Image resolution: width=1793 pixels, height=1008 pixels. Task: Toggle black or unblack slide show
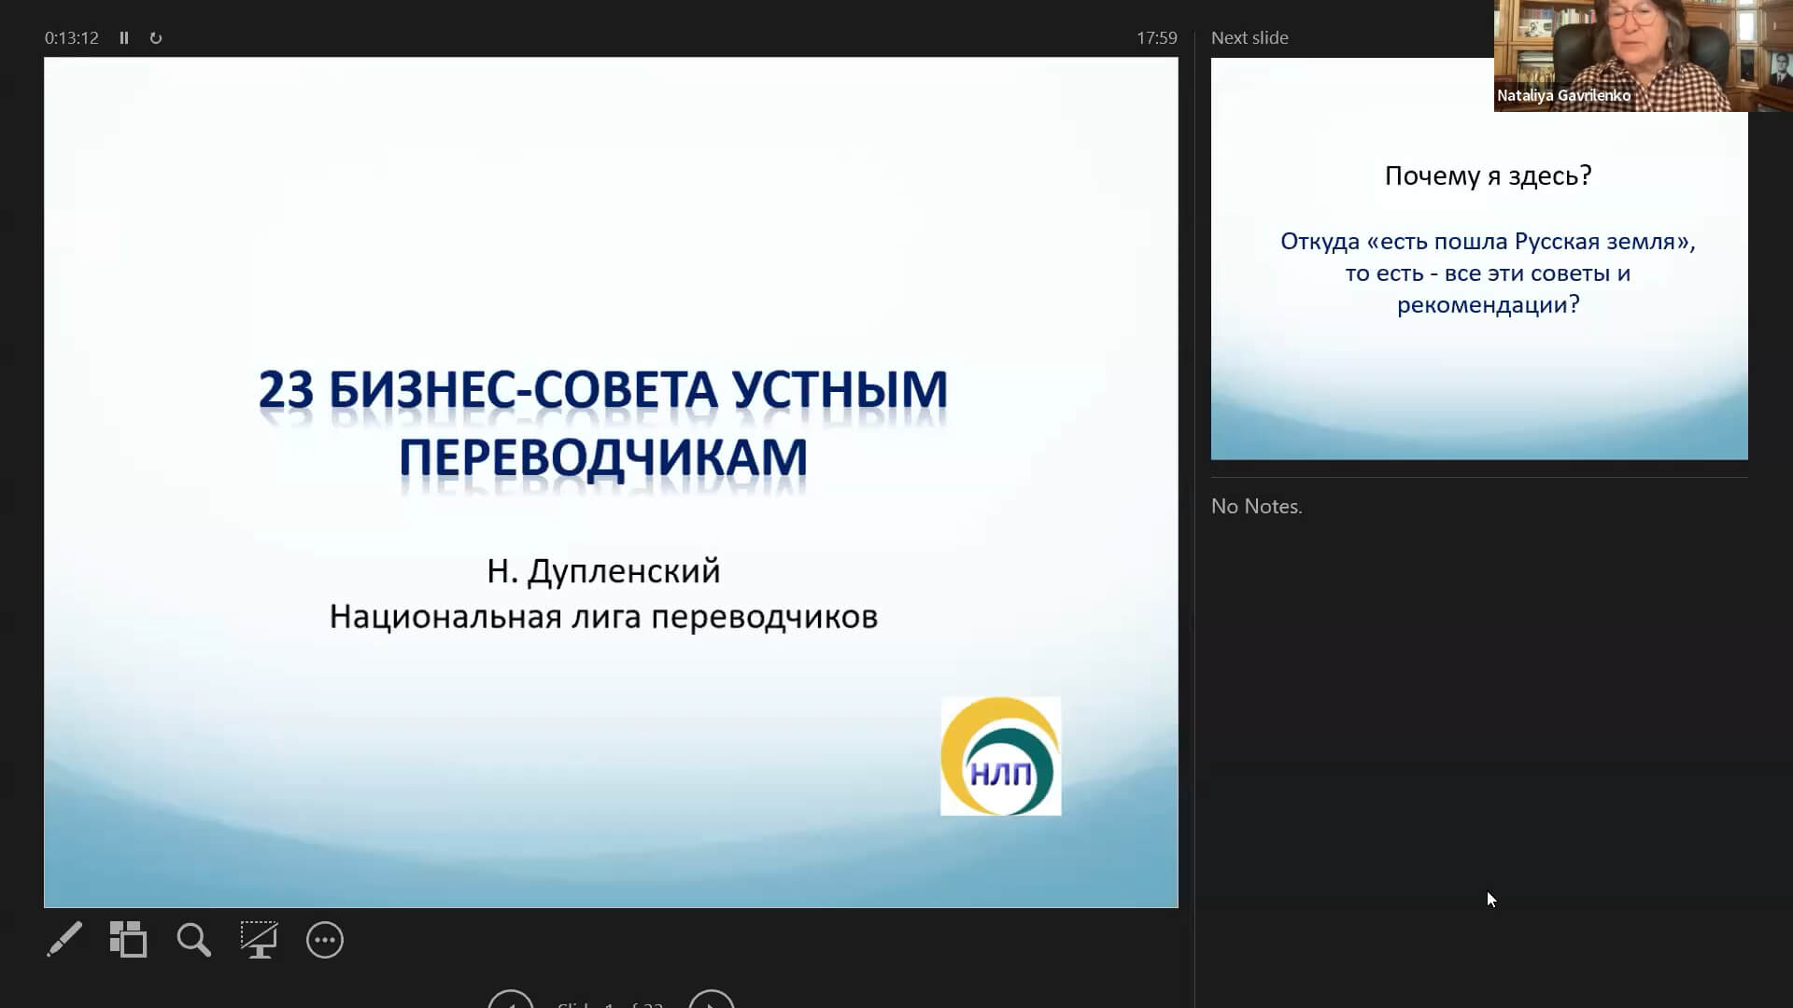(x=259, y=940)
